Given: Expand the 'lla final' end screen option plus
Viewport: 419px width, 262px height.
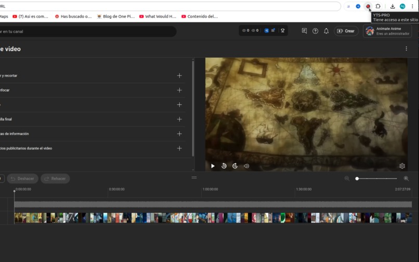Looking at the screenshot, I should (179, 119).
